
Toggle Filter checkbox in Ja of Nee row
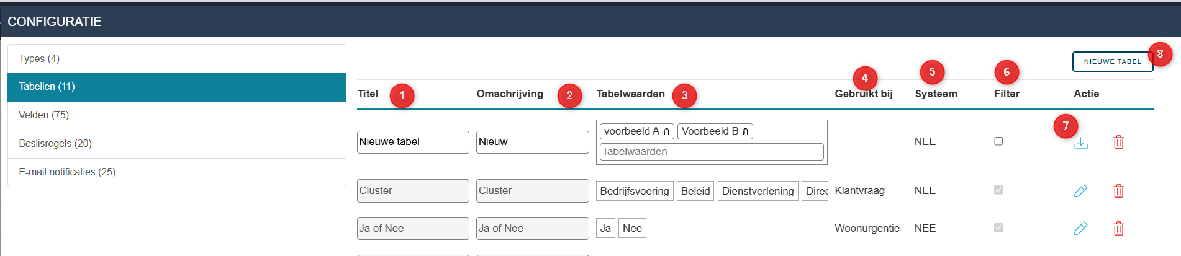998,228
